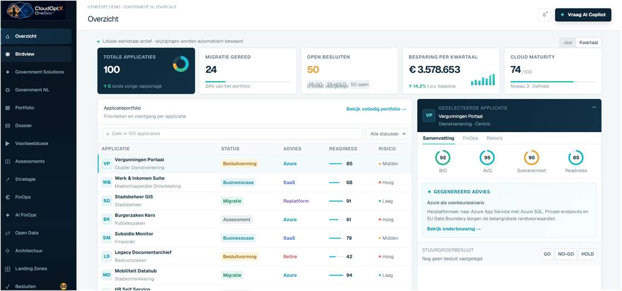Open Landing Zones in sidebar menu
This screenshot has width=622, height=291.
pos(36,269)
